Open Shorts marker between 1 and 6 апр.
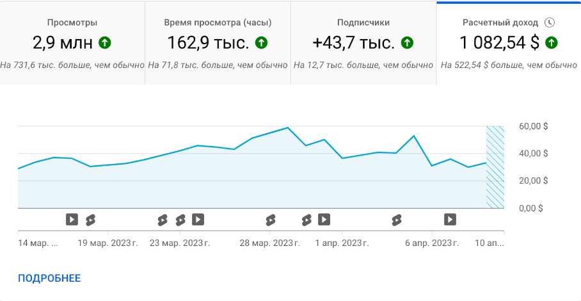The height and width of the screenshot is (301, 581). pos(397,220)
